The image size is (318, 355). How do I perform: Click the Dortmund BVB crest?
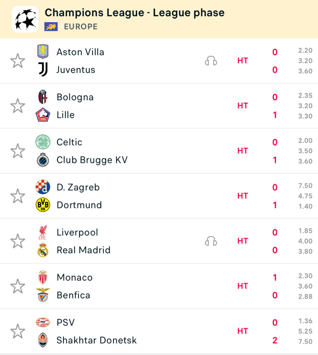[43, 205]
